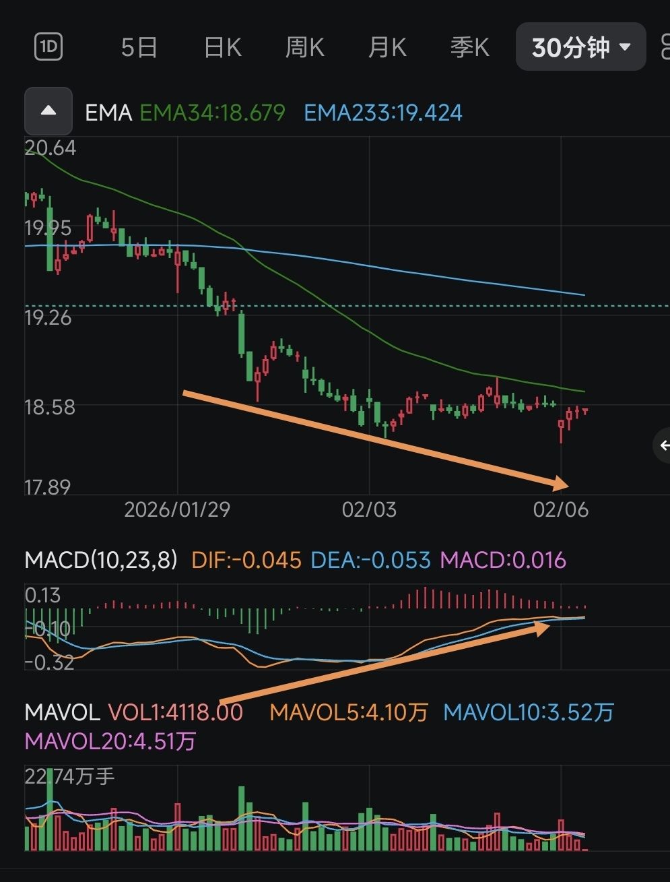The height and width of the screenshot is (882, 670).
Task: Click the VOL1:4118.00 value
Action: point(175,712)
